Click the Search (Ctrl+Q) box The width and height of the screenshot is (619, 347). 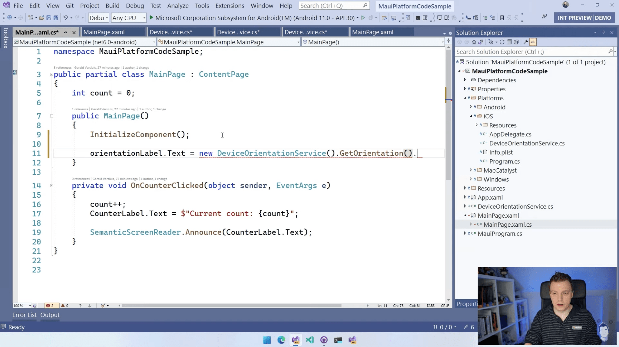coord(334,5)
